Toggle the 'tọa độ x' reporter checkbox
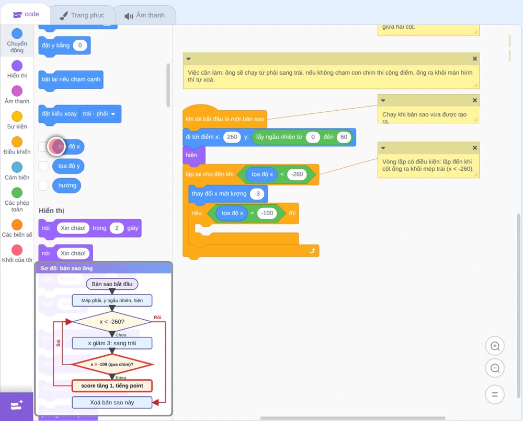 (43, 147)
